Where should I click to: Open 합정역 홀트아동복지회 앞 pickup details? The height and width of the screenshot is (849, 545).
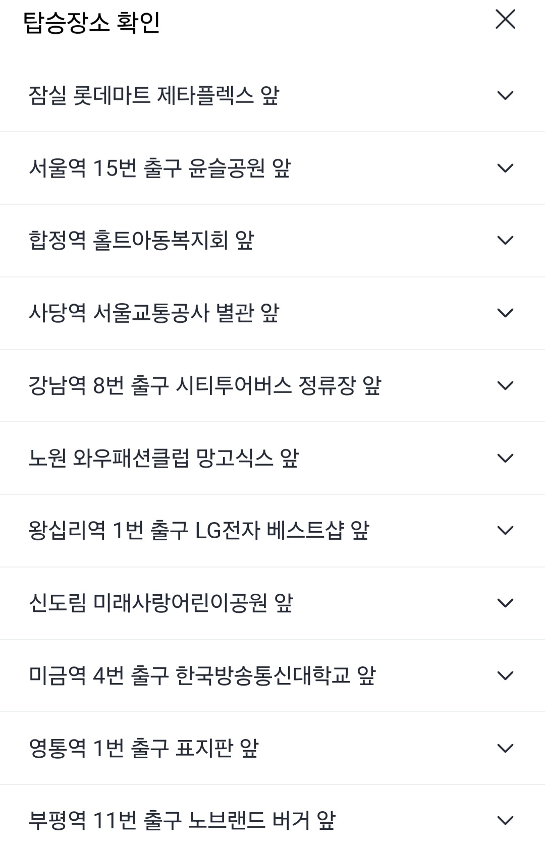click(141, 240)
